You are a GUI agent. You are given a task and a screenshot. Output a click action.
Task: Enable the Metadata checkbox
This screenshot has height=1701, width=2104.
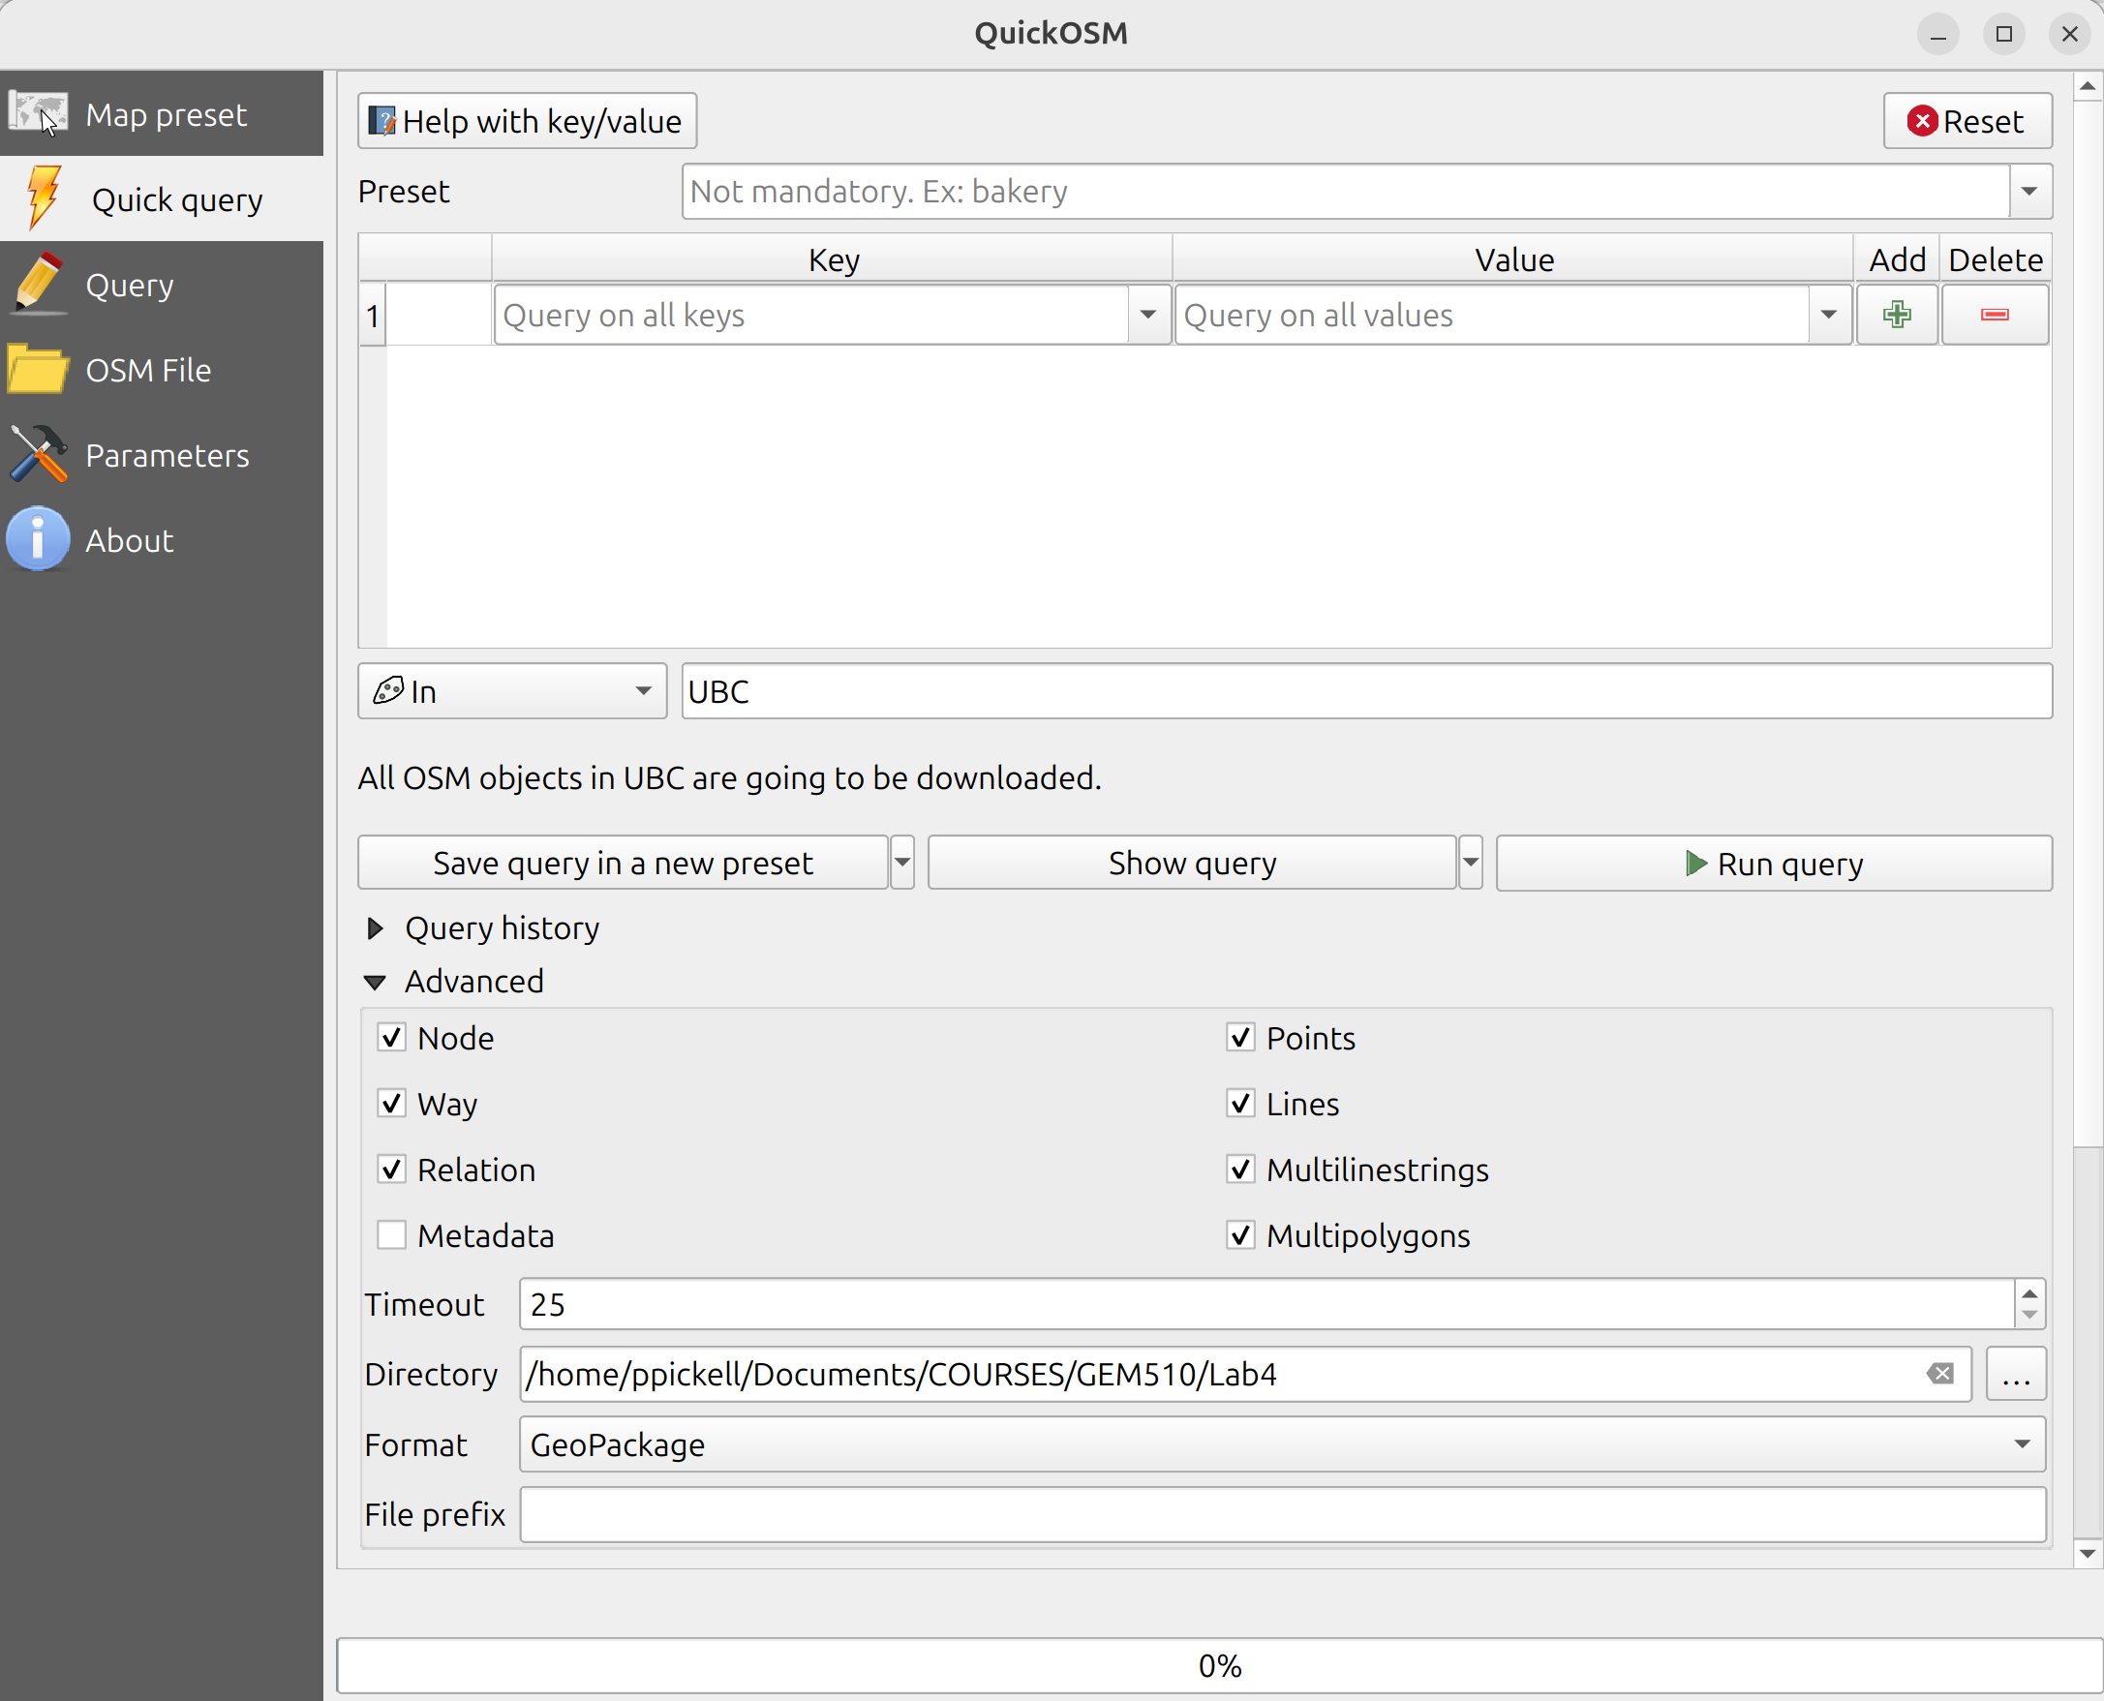(392, 1234)
